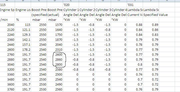Select specified boost cell in row 2040
The height and width of the screenshot is (92, 180).
coord(39,25)
